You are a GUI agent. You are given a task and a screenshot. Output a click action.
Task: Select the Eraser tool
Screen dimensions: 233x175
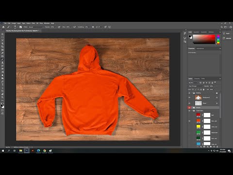(2, 69)
